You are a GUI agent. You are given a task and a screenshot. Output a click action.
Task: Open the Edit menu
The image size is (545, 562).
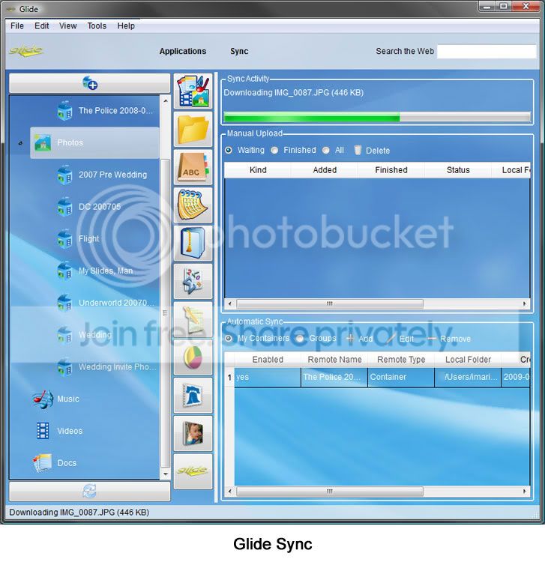click(x=41, y=25)
